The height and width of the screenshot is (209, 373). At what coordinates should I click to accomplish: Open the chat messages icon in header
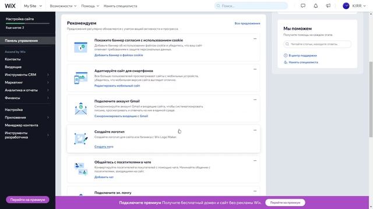(x=303, y=6)
